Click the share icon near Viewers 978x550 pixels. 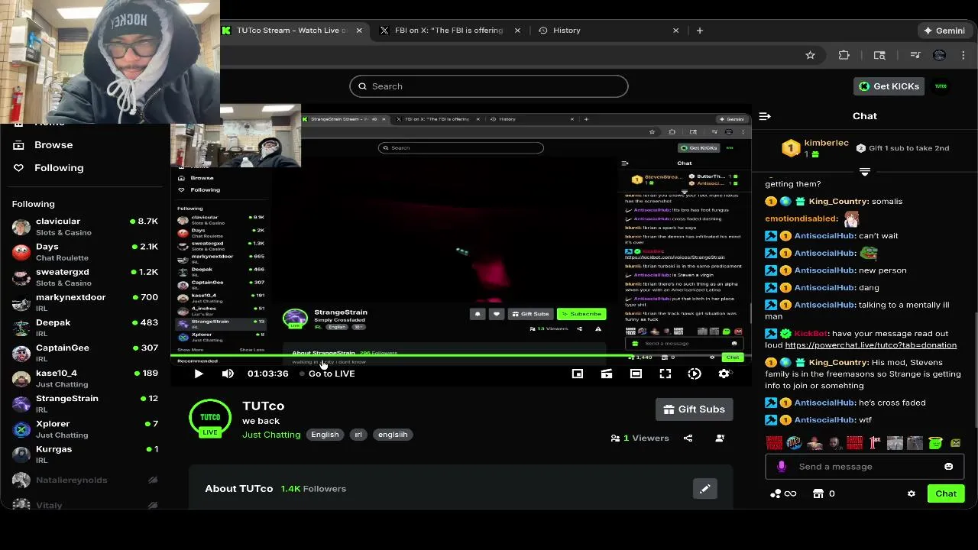(x=688, y=438)
